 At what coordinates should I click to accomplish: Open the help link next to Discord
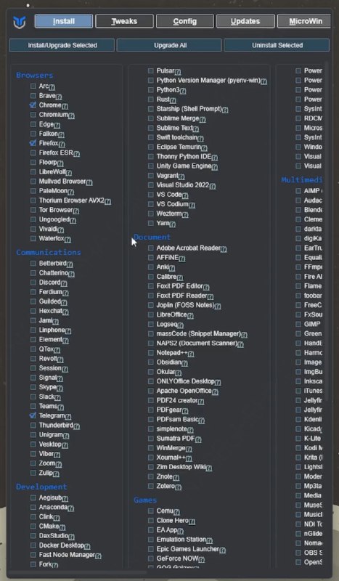pyautogui.click(x=64, y=284)
